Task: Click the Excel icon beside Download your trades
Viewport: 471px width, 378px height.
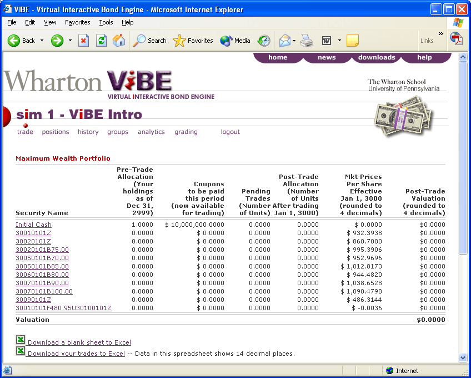Action: coord(21,351)
